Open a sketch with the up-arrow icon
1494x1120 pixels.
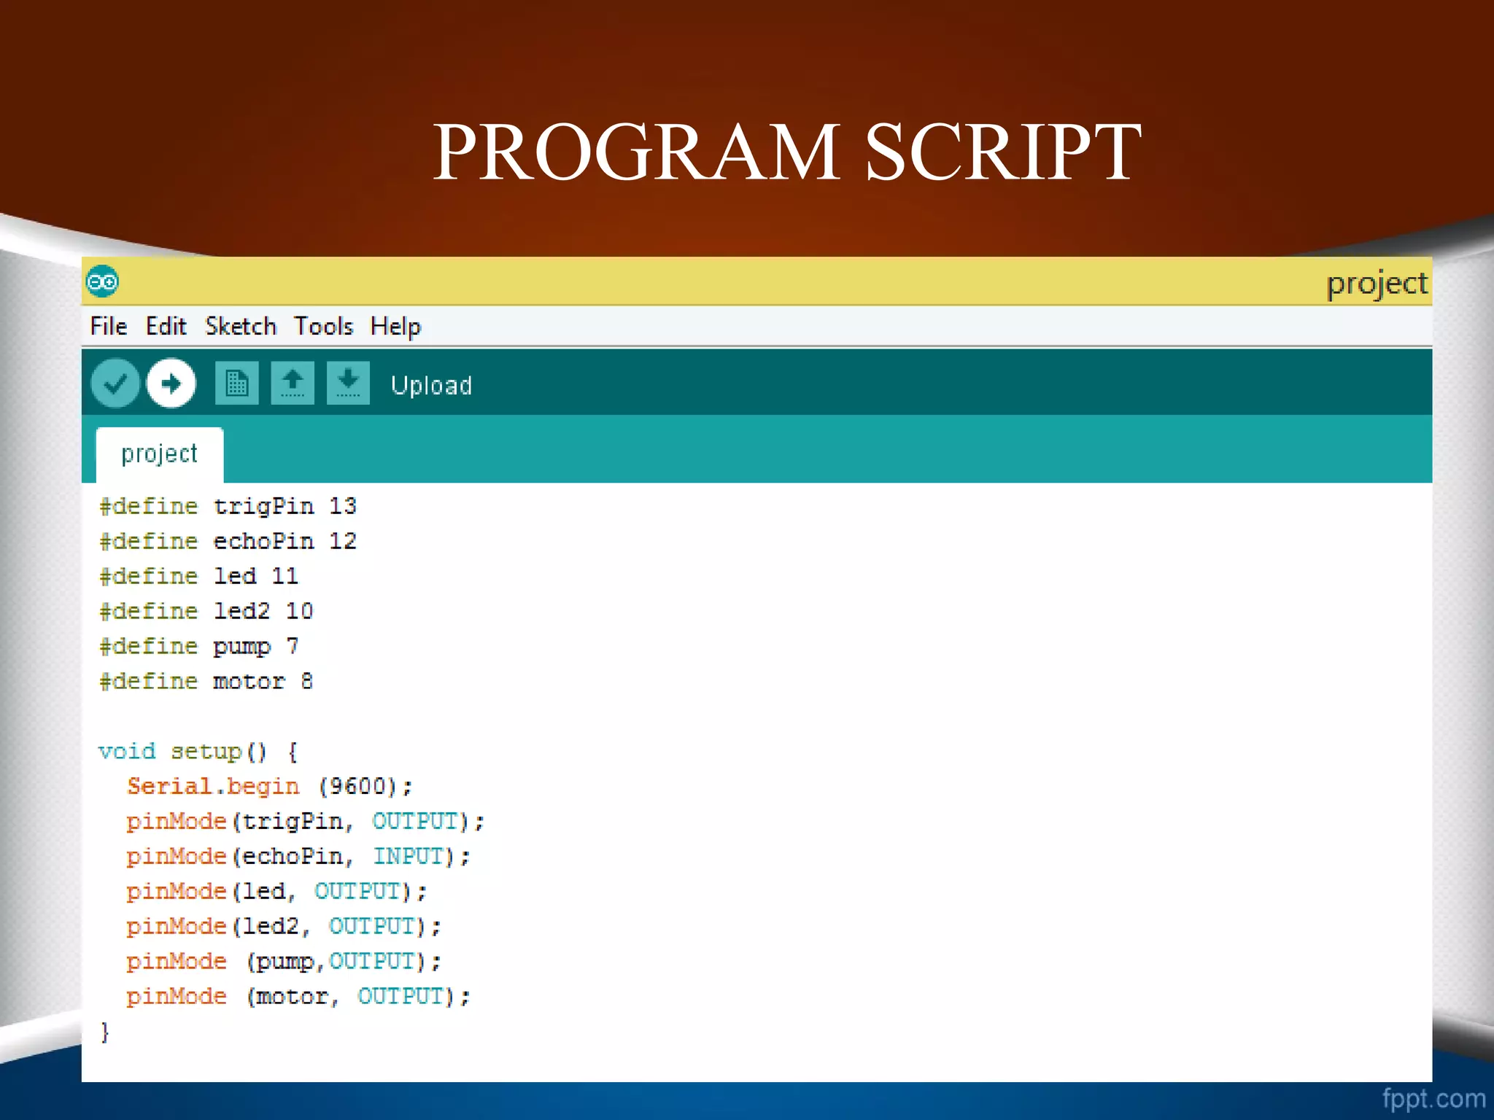click(293, 383)
